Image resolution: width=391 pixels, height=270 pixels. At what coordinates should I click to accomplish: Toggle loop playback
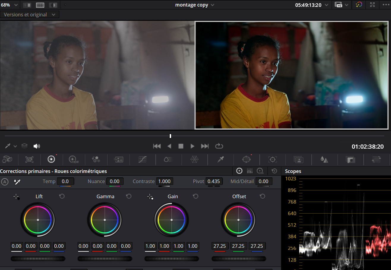click(219, 146)
